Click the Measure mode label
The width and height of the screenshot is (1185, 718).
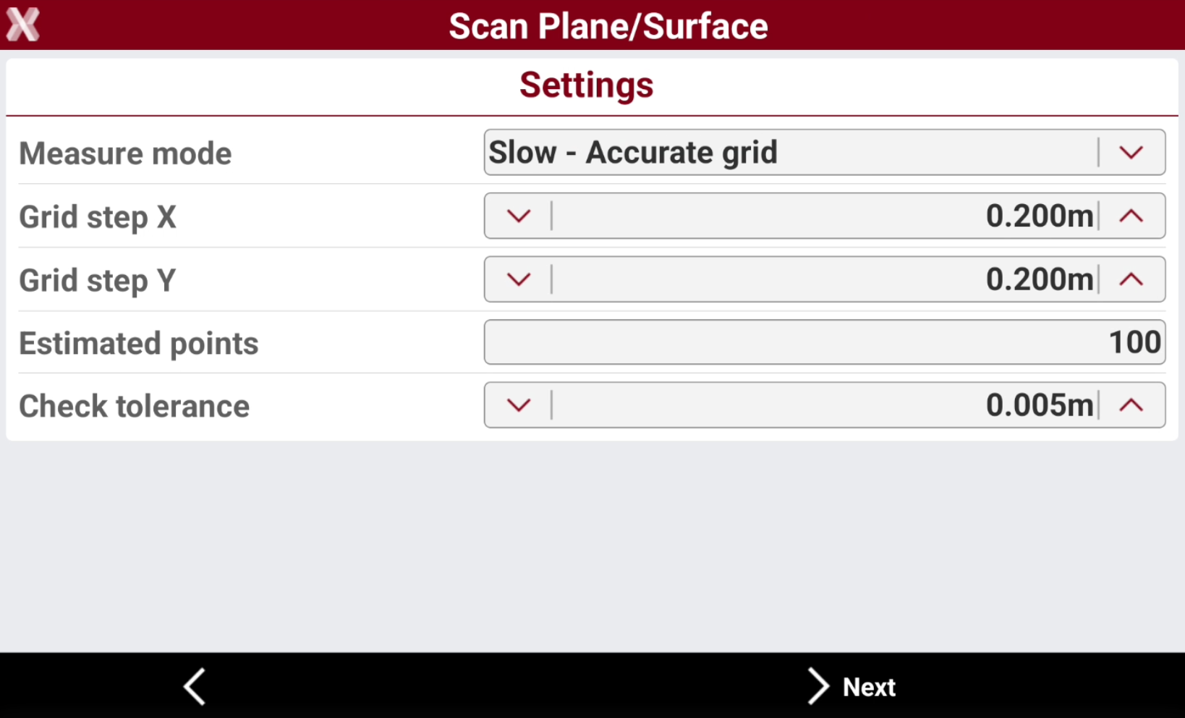(125, 153)
